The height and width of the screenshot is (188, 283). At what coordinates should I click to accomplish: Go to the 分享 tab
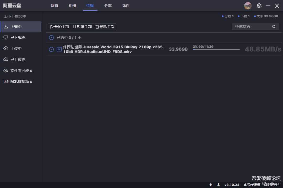[x=108, y=6]
